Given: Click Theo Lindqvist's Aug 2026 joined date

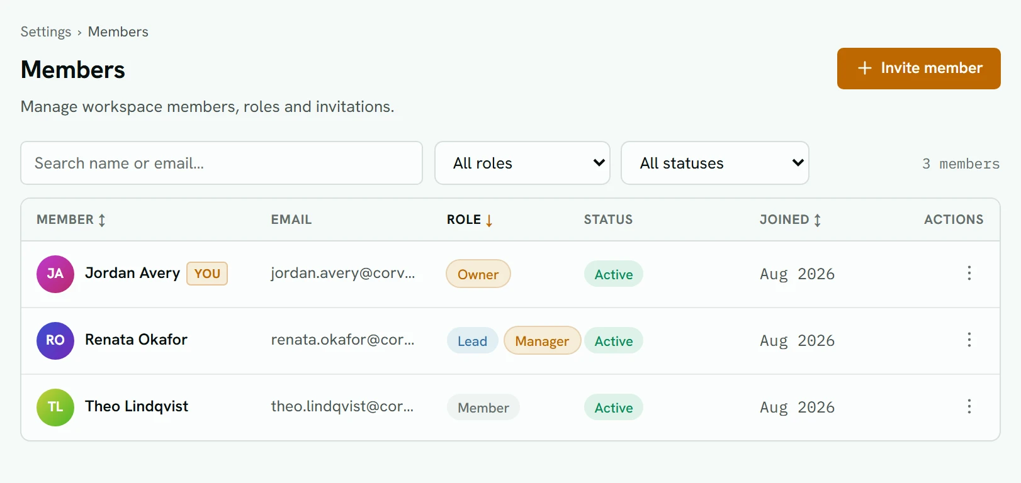Looking at the screenshot, I should click(x=798, y=408).
